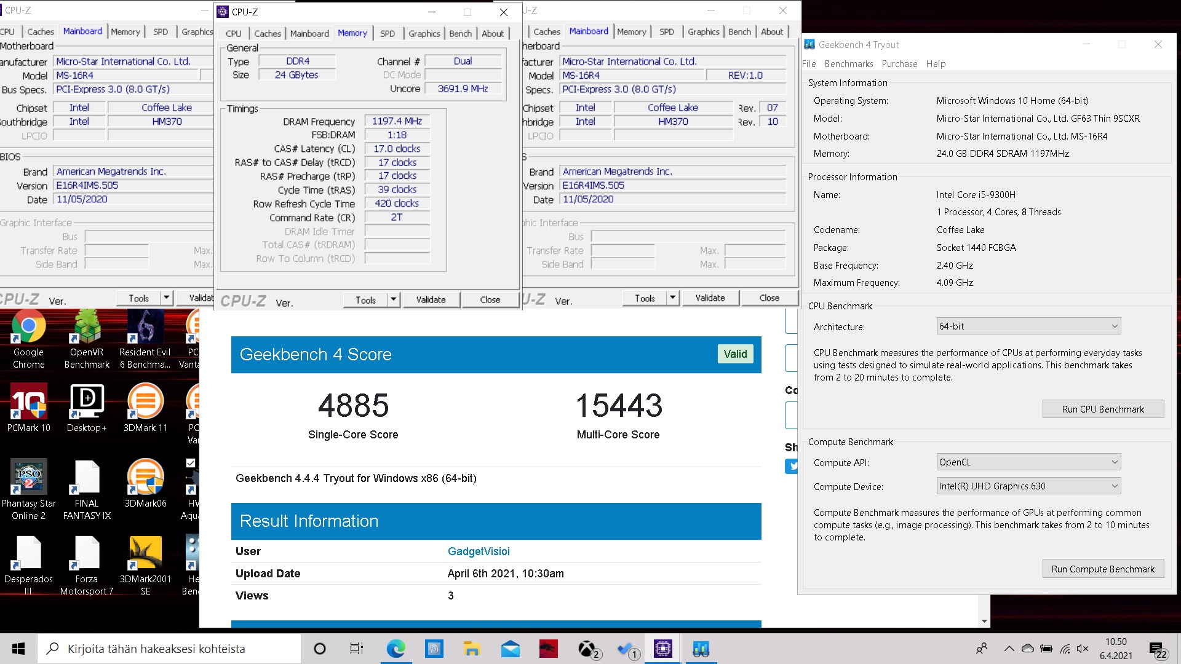Screen dimensions: 1181x664
Task: Expand the Architecture 64-bit dropdown
Action: pyautogui.click(x=1028, y=326)
